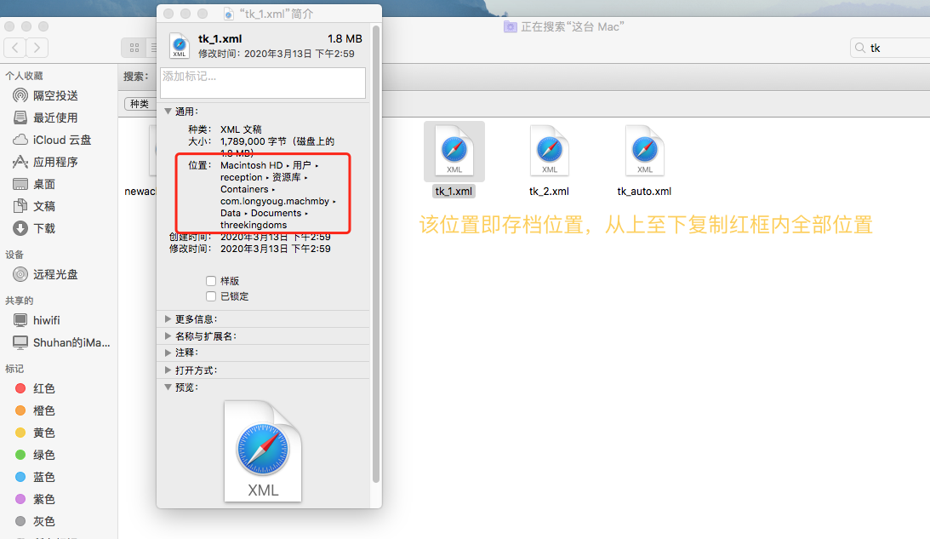Toggle 样版 (Stationery pad) checkbox
Image resolution: width=930 pixels, height=539 pixels.
[x=210, y=281]
